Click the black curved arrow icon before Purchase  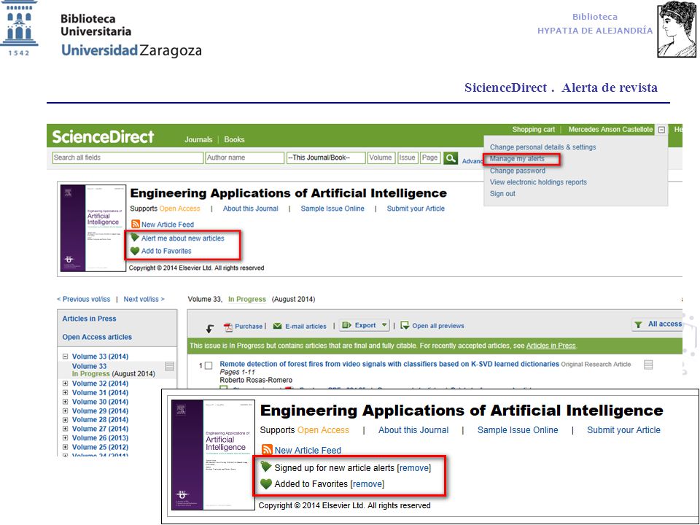[209, 329]
